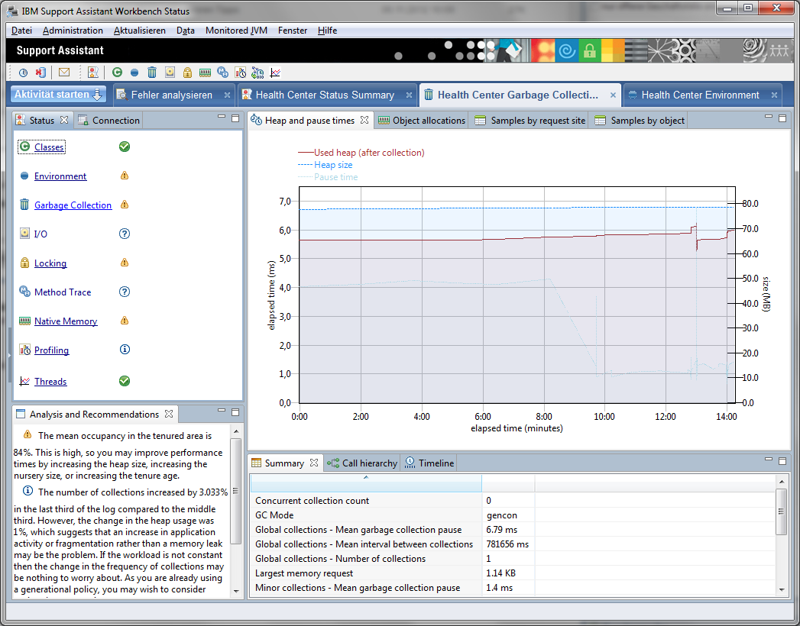This screenshot has height=626, width=800.
Task: Click the Threads chart icon in toolbar
Action: point(275,73)
